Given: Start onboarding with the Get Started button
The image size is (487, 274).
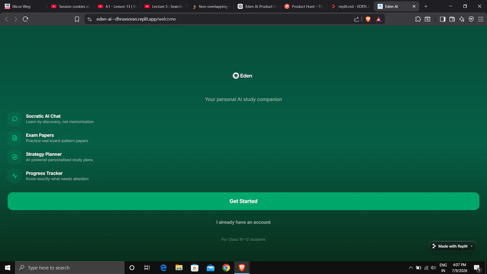Looking at the screenshot, I should point(243,201).
